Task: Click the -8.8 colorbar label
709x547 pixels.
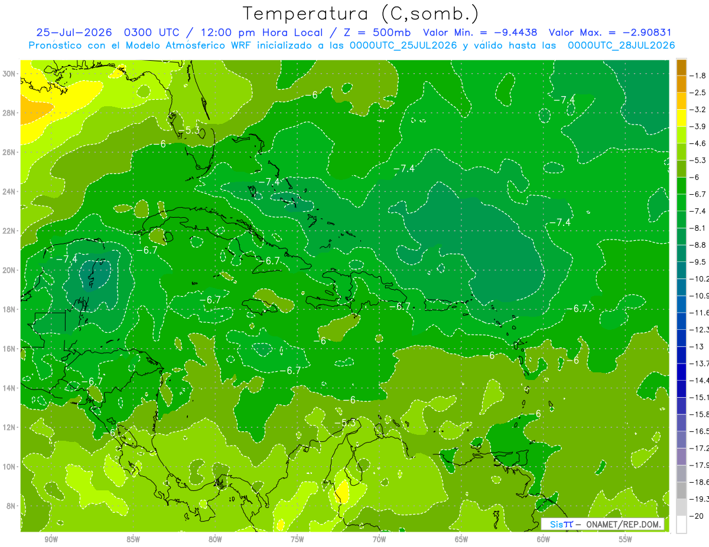Action: click(x=698, y=245)
